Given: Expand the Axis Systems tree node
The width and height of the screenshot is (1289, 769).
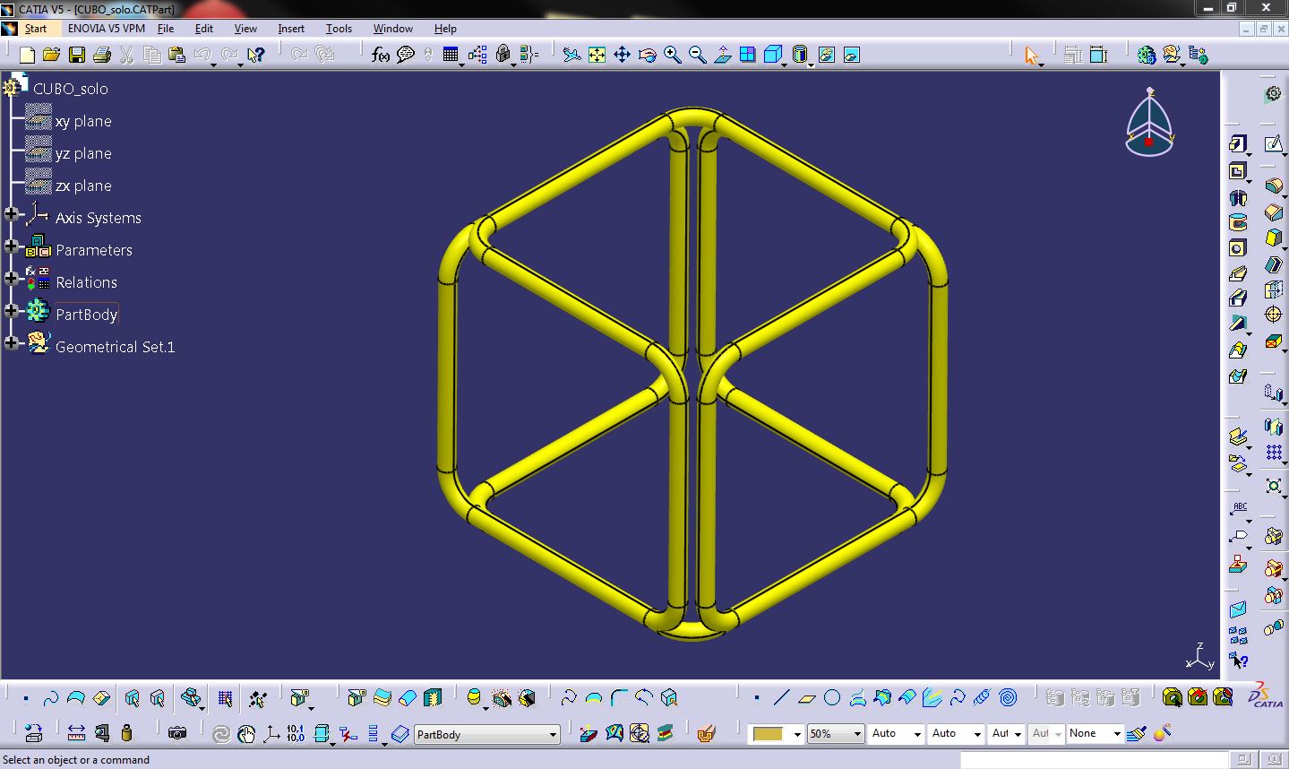Looking at the screenshot, I should pyautogui.click(x=11, y=214).
